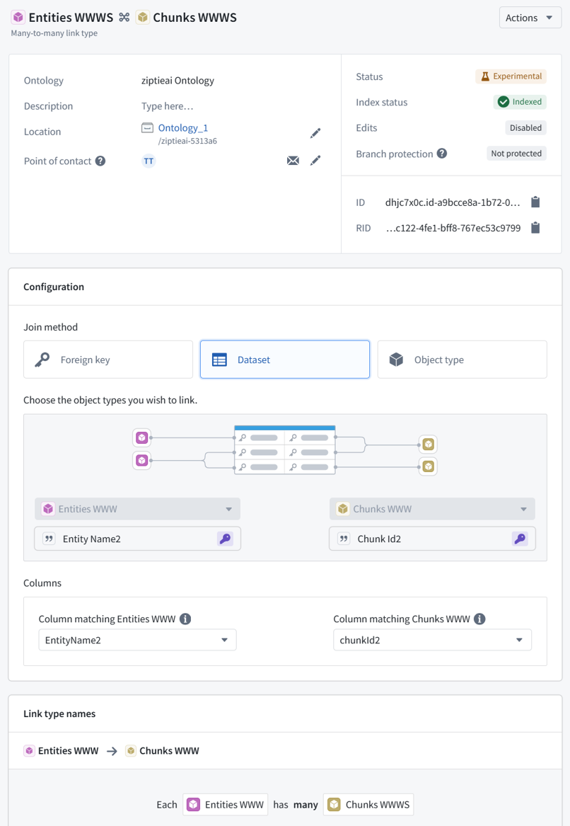Open Branch protection help icon
This screenshot has height=826, width=570.
(442, 154)
